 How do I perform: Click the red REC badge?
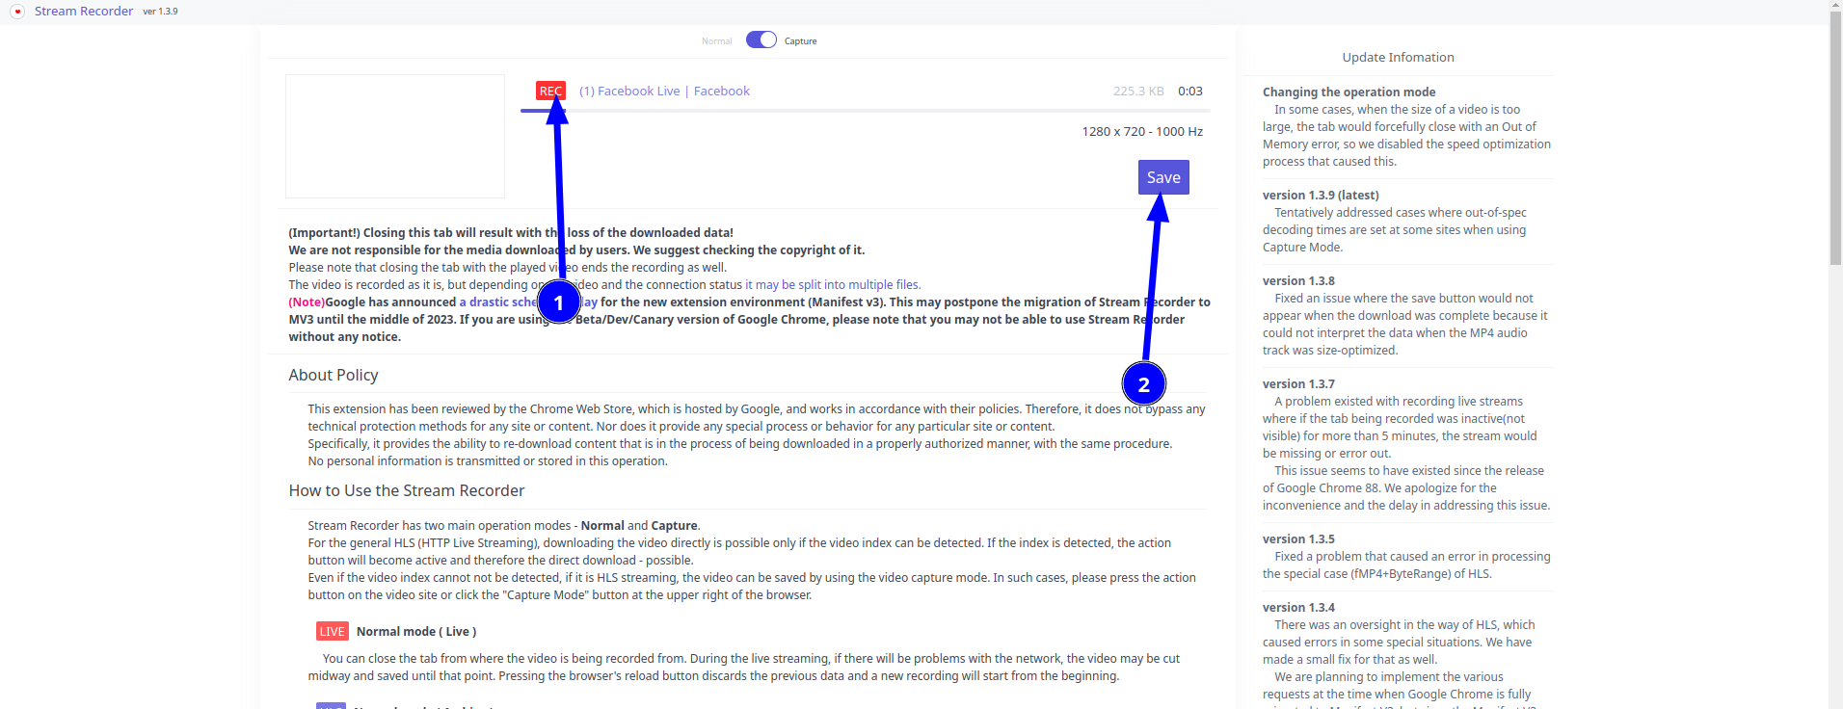click(550, 91)
